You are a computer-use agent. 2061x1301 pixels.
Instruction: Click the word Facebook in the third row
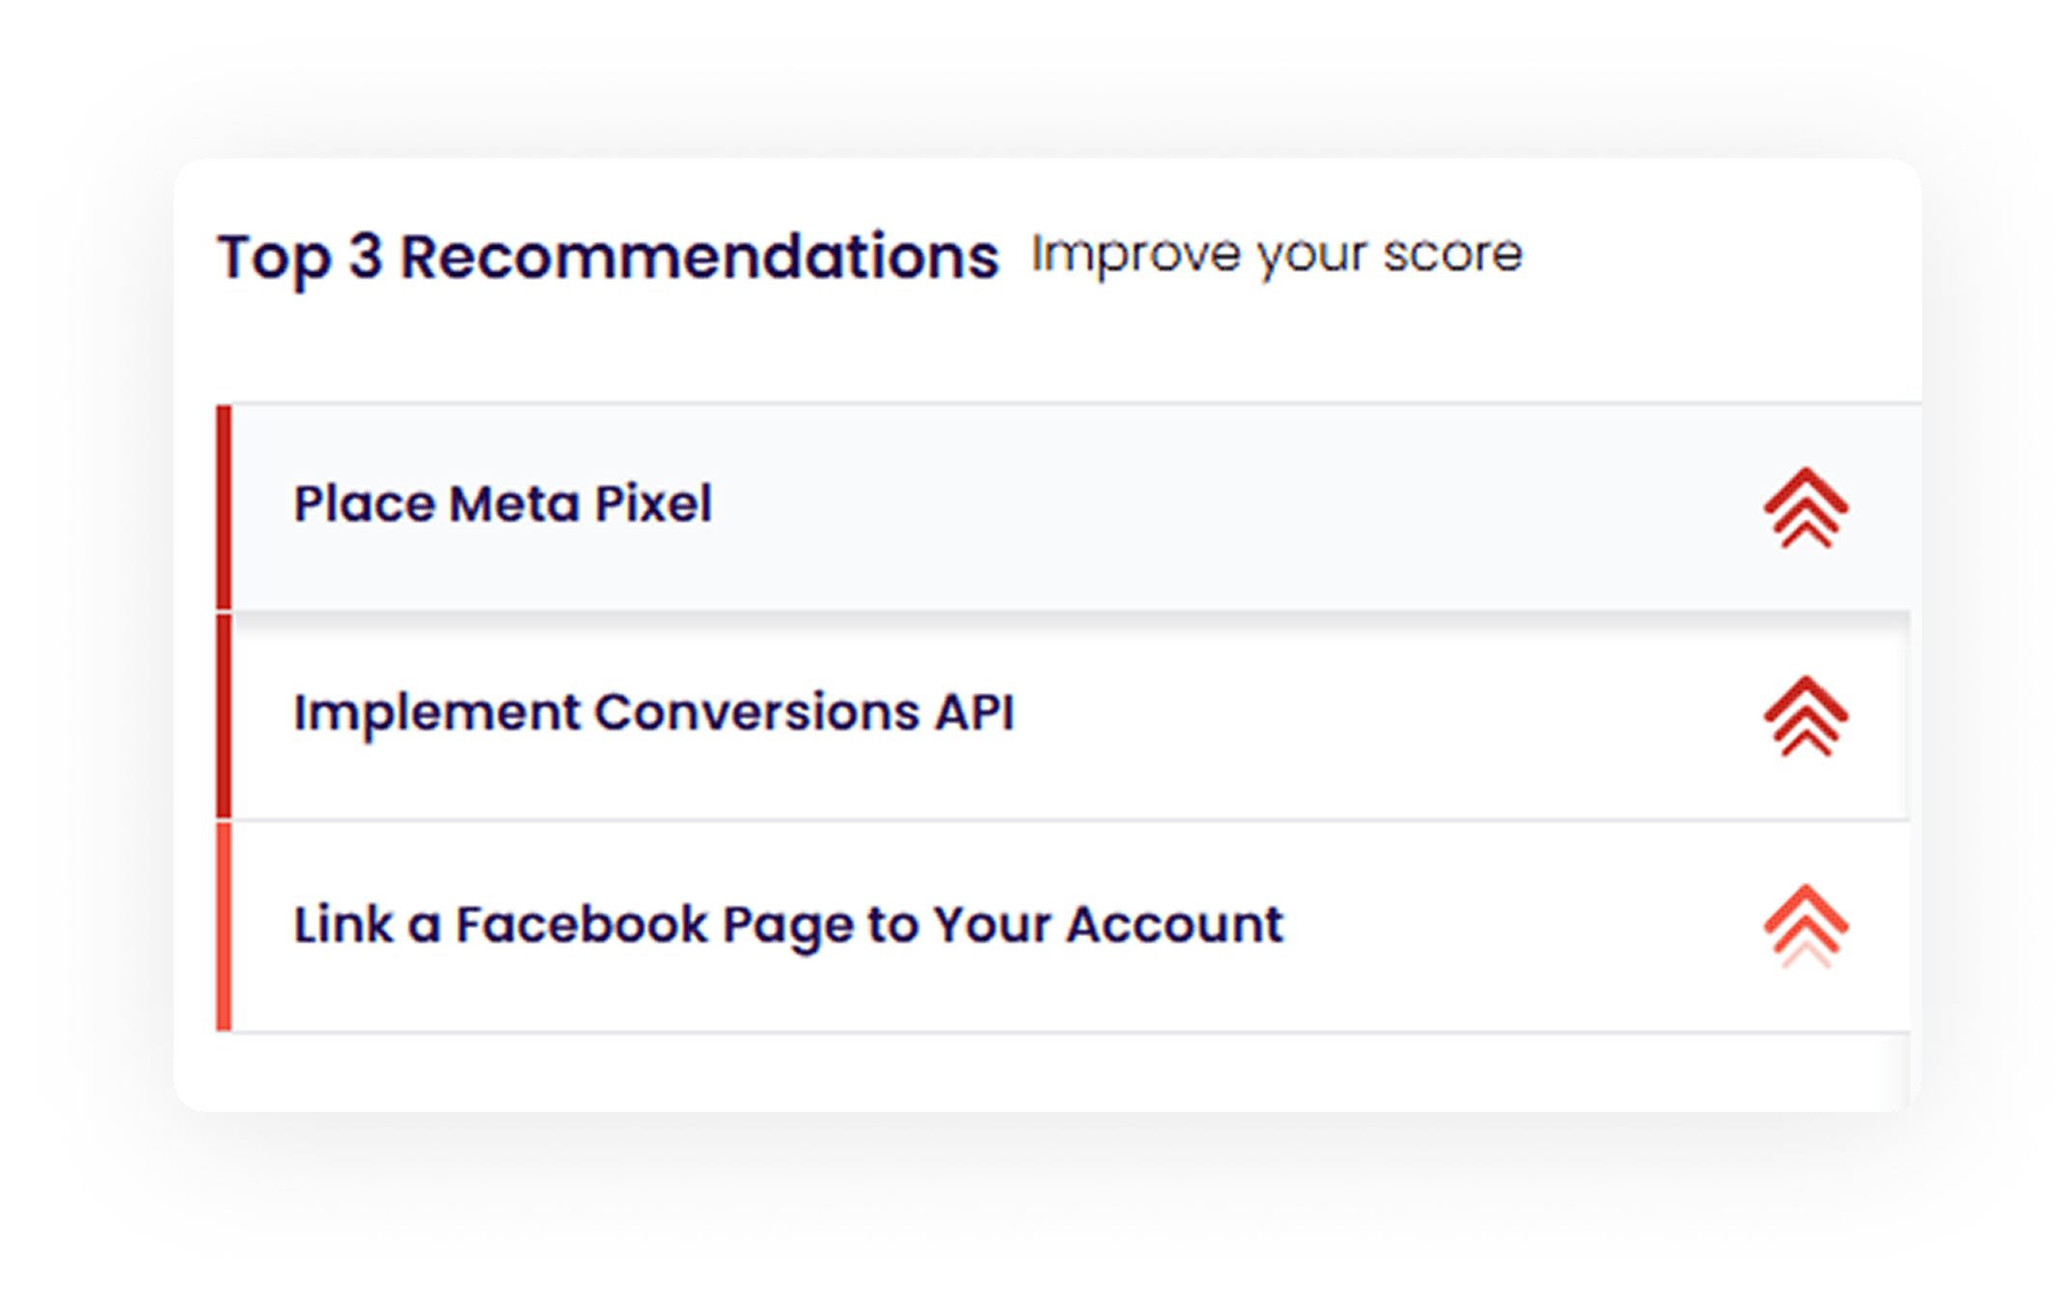click(x=582, y=925)
